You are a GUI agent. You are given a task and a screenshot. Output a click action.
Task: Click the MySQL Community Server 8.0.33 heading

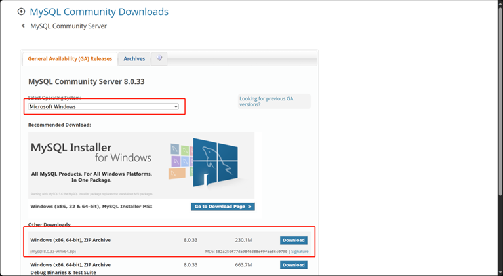pyautogui.click(x=87, y=81)
